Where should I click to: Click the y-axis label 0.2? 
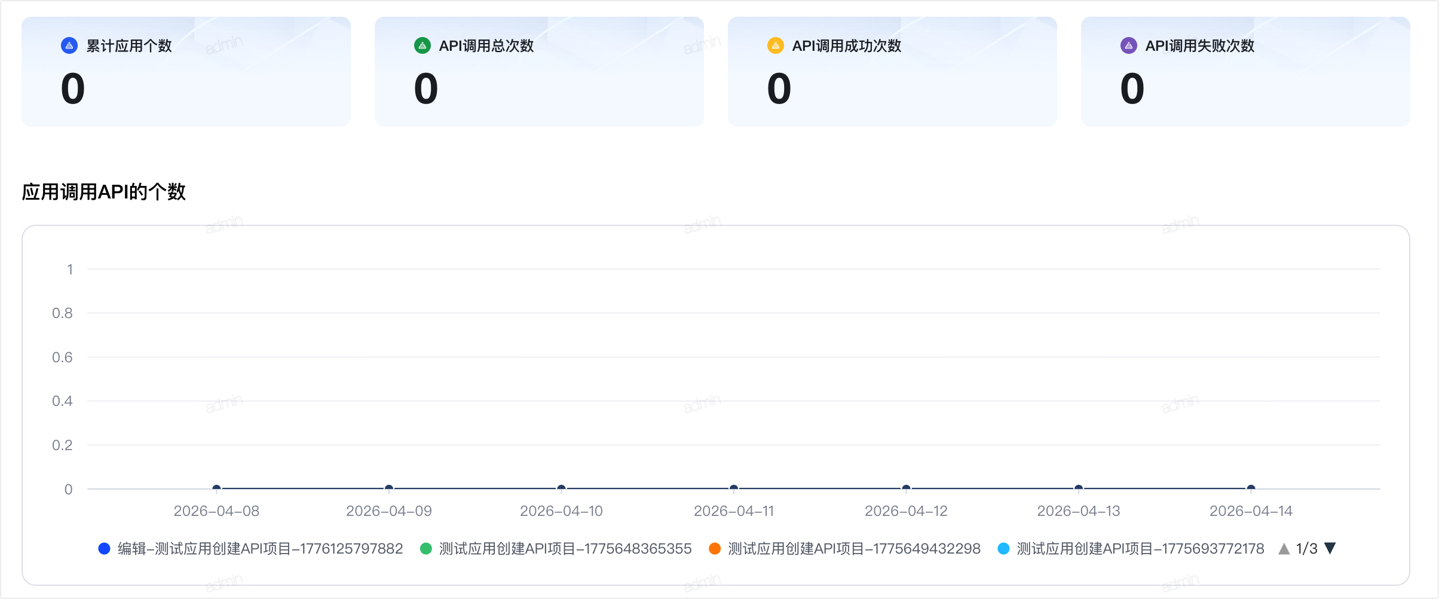(62, 445)
